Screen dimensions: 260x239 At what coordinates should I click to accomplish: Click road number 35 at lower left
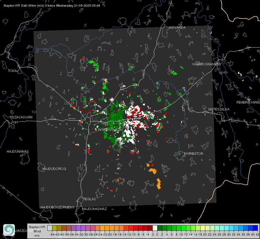point(4,188)
